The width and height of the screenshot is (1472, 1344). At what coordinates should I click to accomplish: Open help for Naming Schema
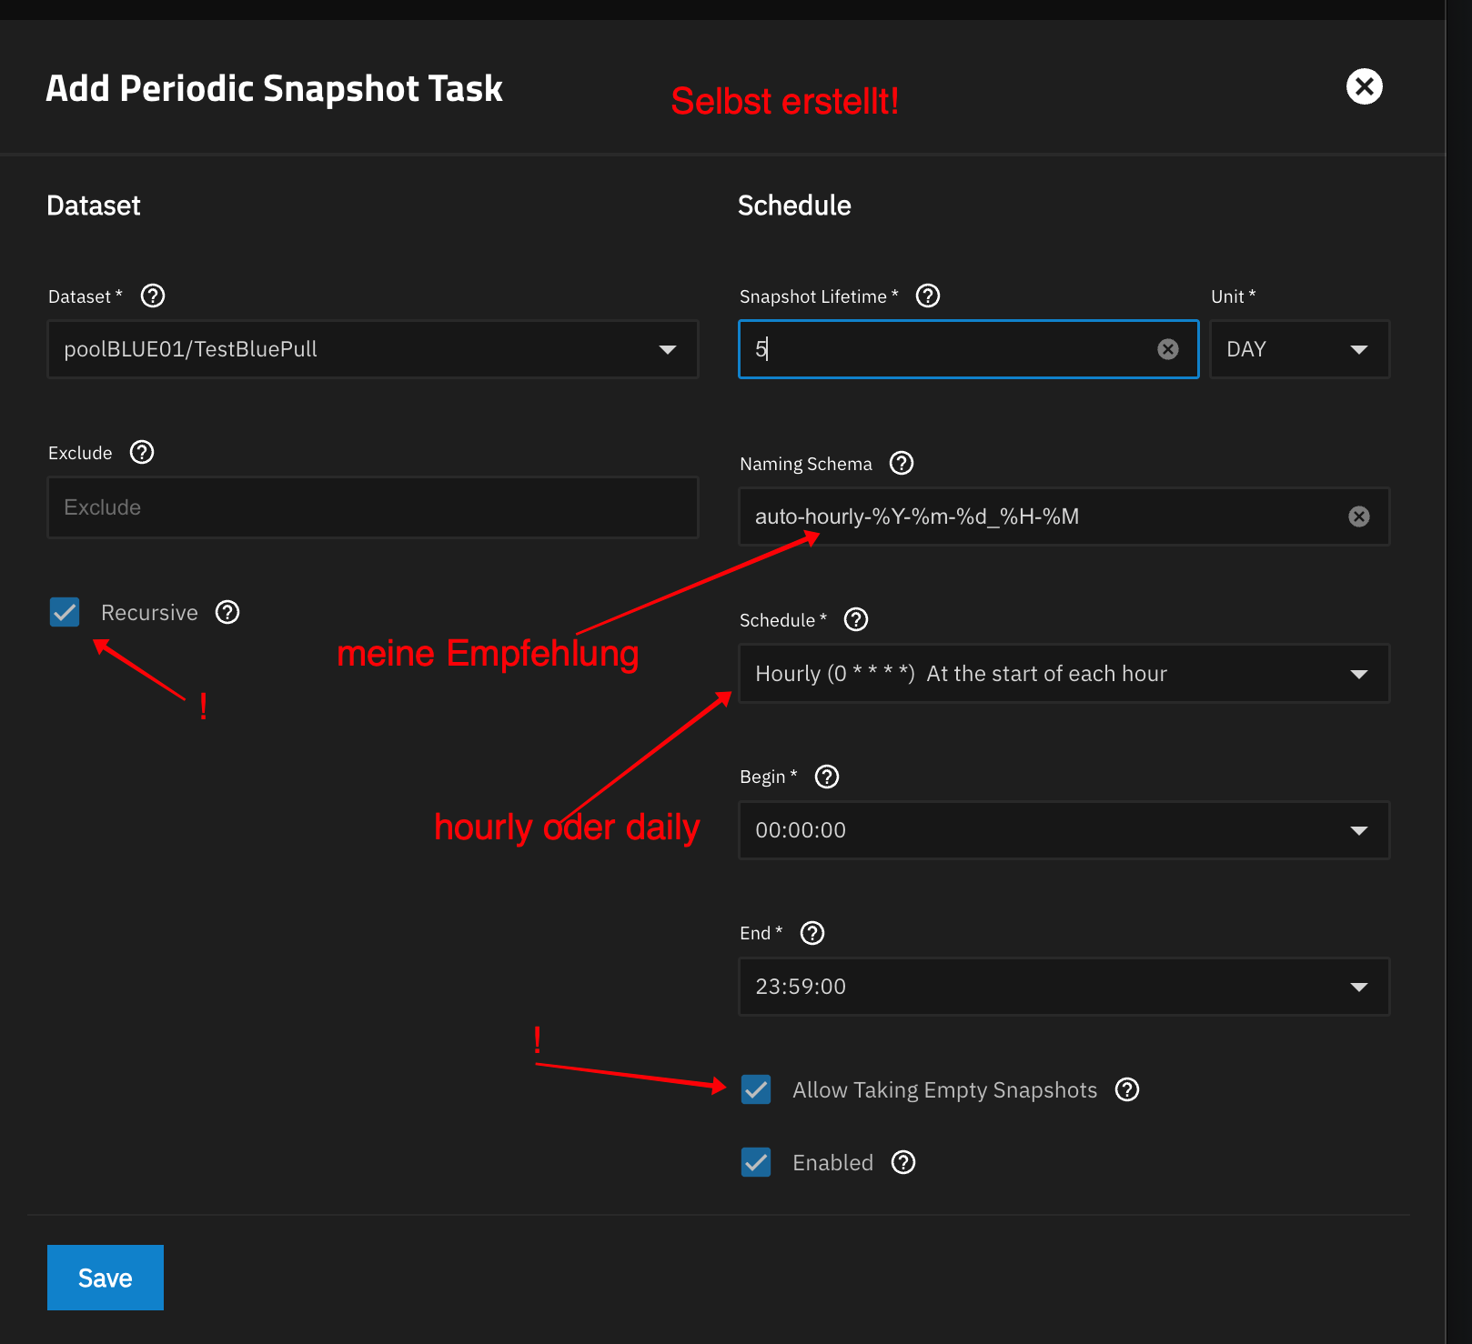tap(902, 464)
